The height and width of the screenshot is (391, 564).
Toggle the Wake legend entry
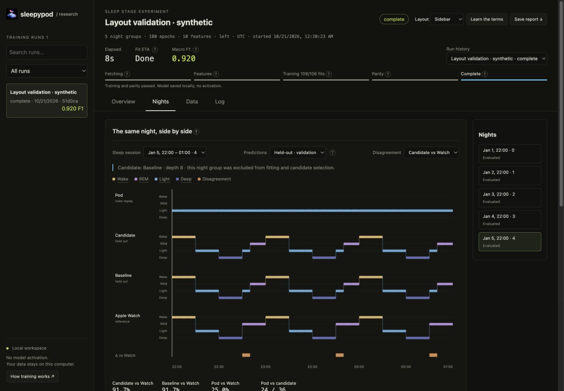coord(120,179)
